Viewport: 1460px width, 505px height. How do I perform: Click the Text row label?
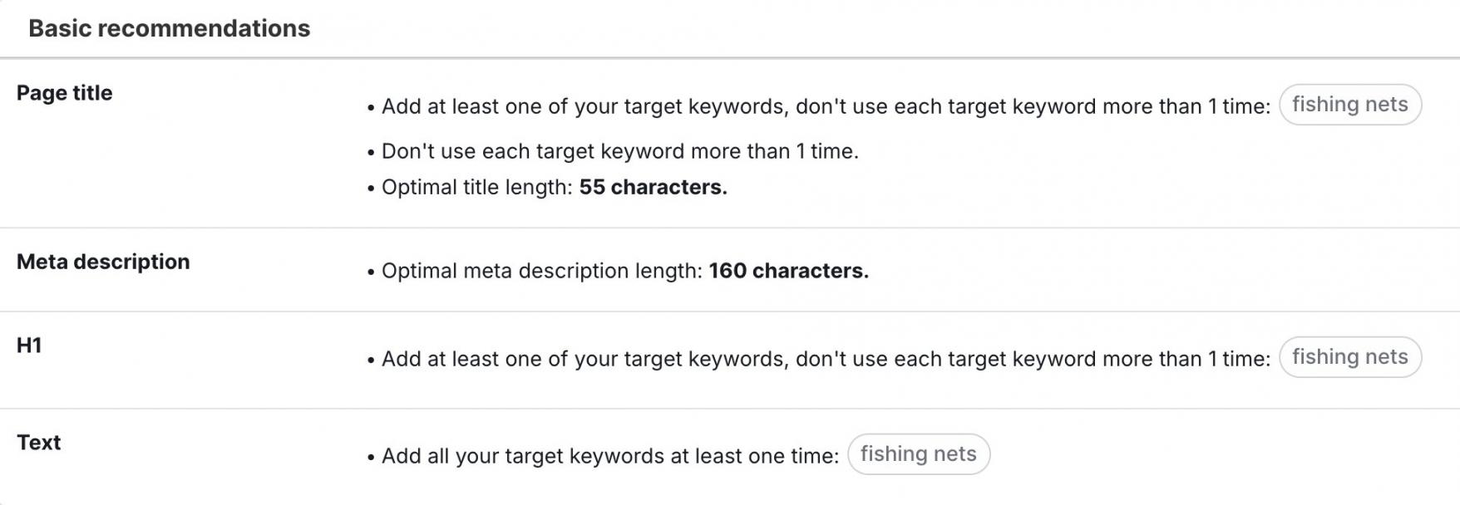coord(39,443)
